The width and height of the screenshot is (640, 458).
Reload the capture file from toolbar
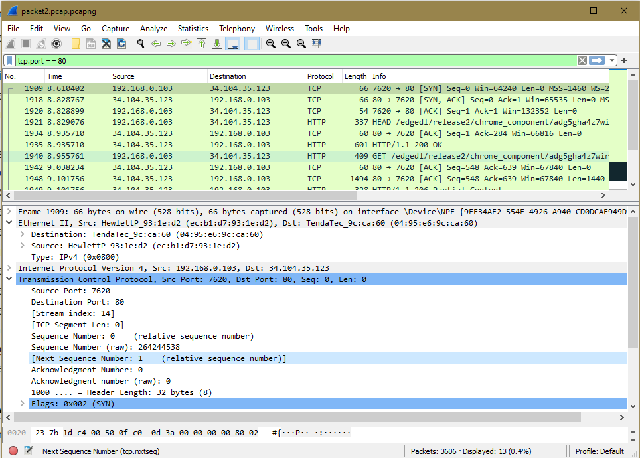tap(121, 44)
